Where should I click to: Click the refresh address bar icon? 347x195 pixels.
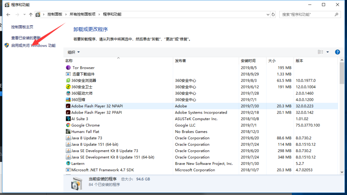point(273,14)
